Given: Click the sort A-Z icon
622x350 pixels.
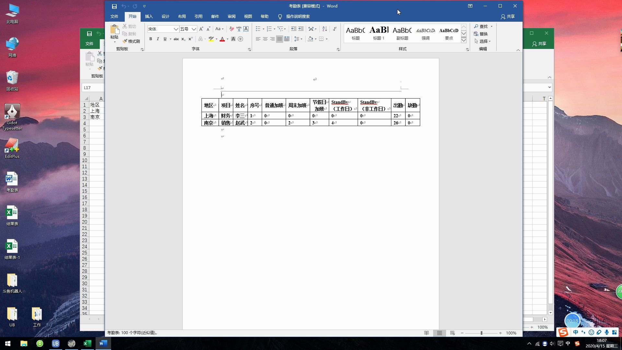Looking at the screenshot, I should coord(325,29).
